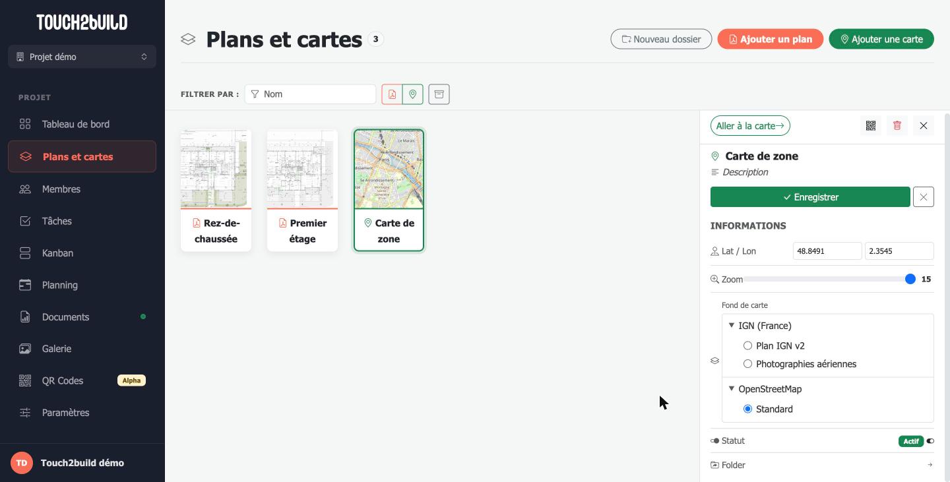
Task: Click the Lat / Lon person-pin icon
Action: coord(714,251)
